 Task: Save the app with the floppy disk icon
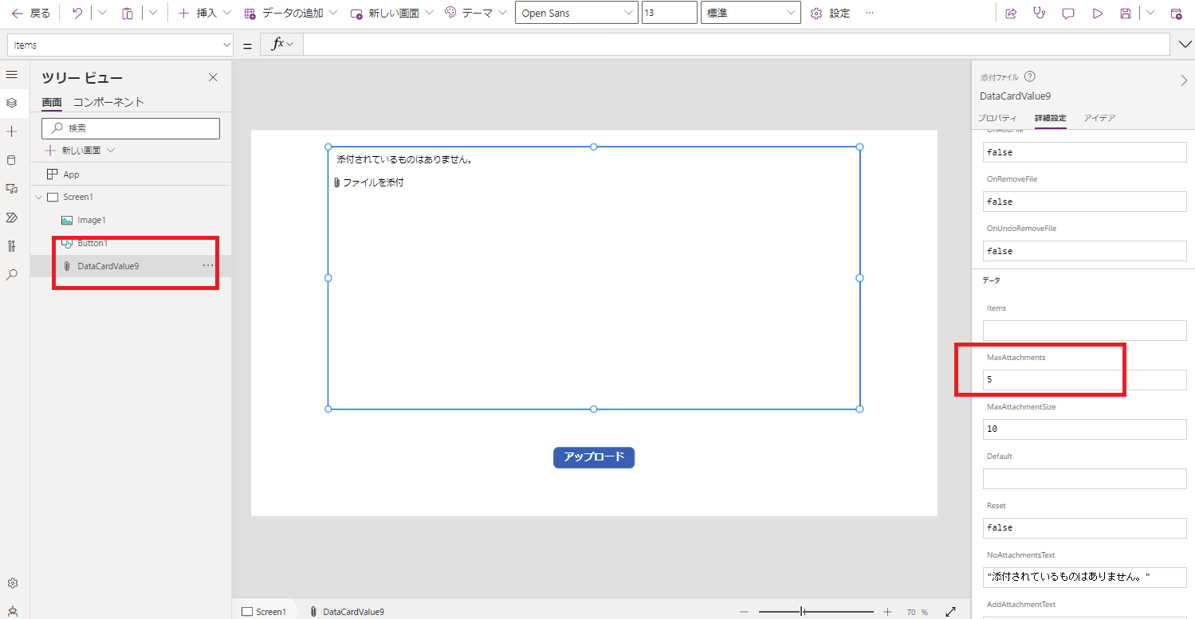click(1126, 13)
